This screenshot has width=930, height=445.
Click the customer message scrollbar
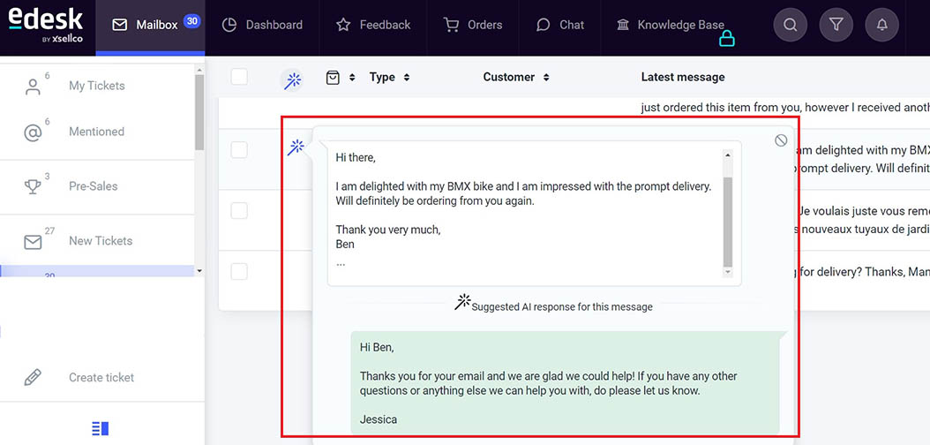(727, 221)
